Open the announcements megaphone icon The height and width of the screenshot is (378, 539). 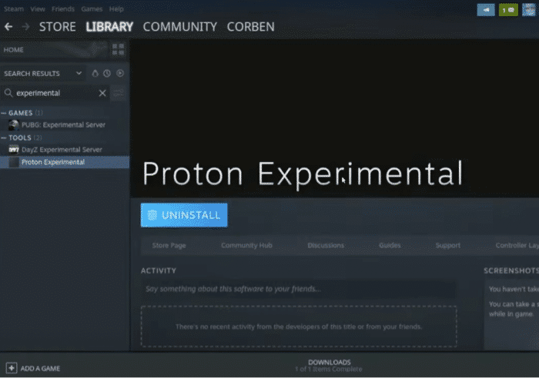tap(486, 10)
